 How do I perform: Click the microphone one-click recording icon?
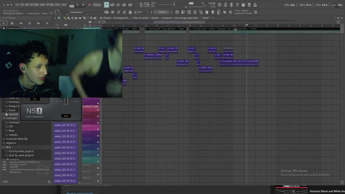(x=231, y=5)
